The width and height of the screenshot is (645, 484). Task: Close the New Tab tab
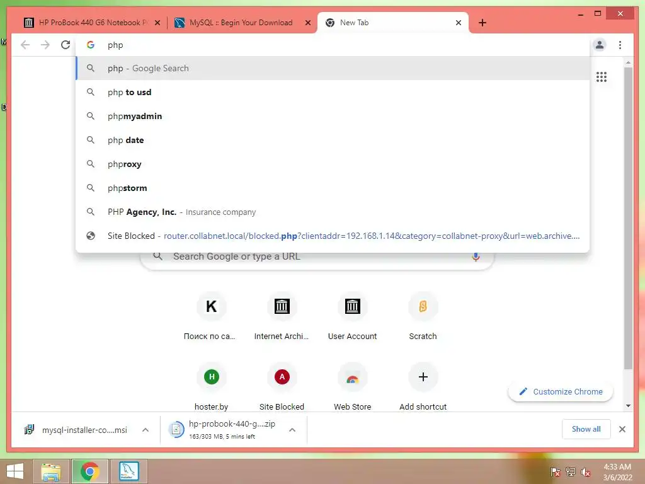[x=459, y=23]
